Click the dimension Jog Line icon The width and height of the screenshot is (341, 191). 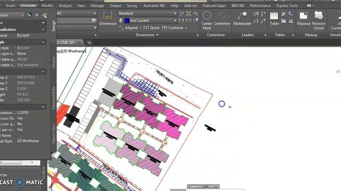(196, 13)
